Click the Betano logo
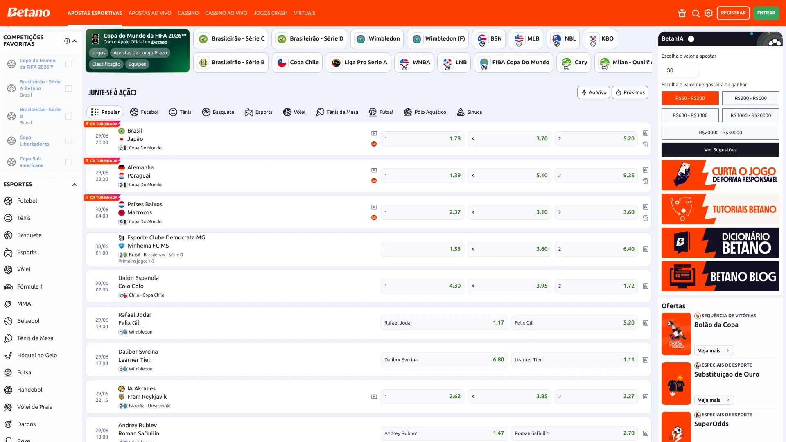 (29, 13)
